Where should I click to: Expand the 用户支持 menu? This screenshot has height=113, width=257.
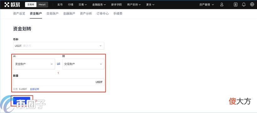tap(134, 5)
